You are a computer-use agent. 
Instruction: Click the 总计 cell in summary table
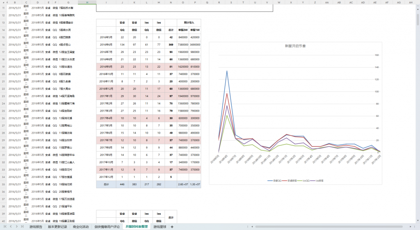[106, 184]
